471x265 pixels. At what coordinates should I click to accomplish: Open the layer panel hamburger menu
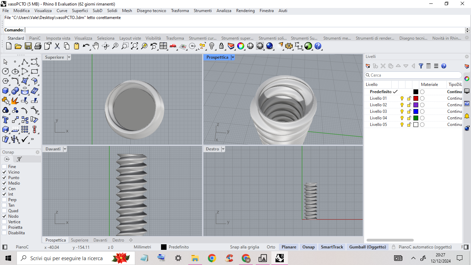point(436,66)
